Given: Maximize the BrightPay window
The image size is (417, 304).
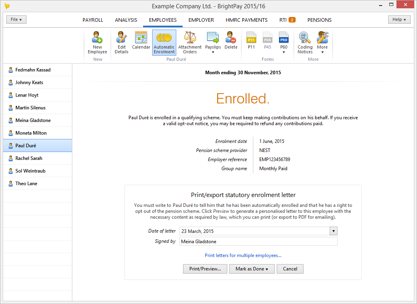Looking at the screenshot, I should pyautogui.click(x=391, y=4).
